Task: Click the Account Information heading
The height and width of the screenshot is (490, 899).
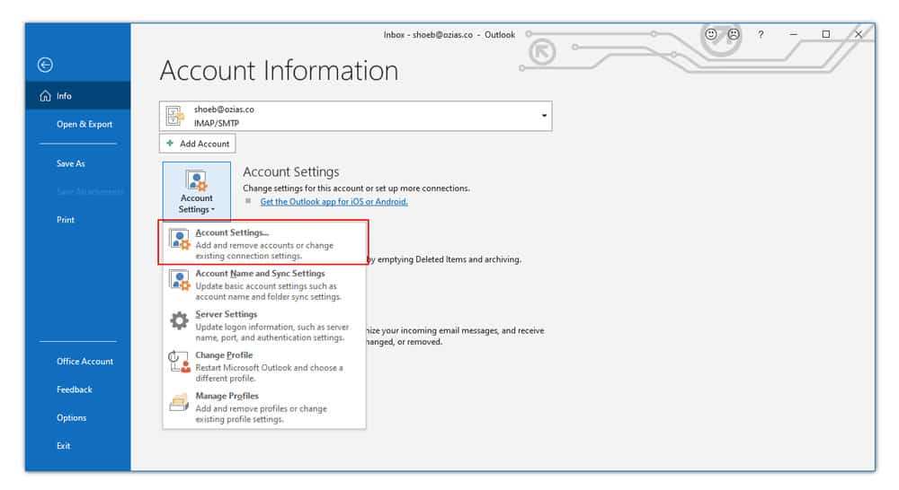Action: pos(279,70)
